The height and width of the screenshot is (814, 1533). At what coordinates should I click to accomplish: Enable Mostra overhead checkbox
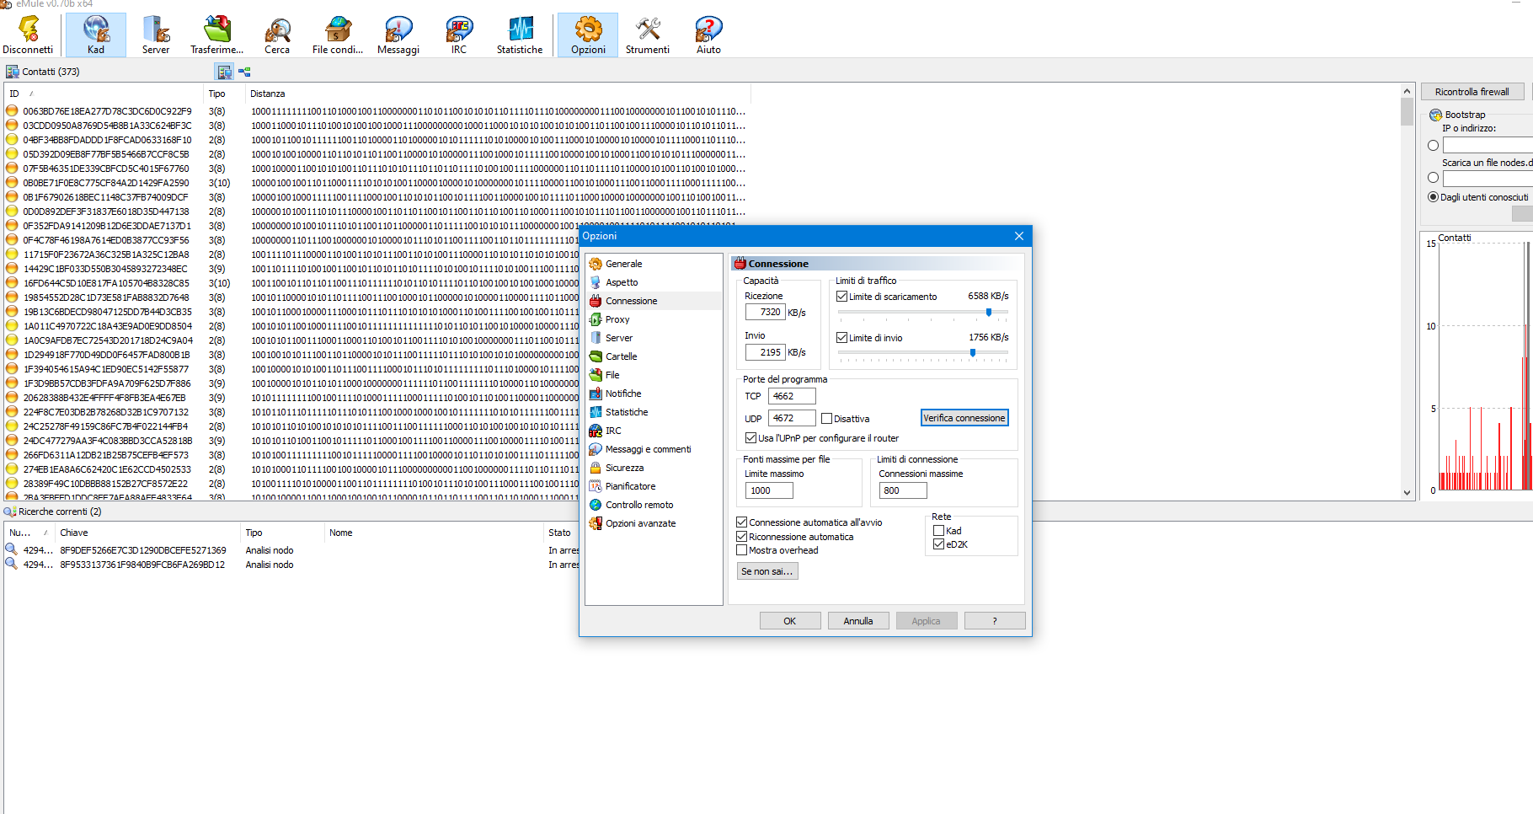(741, 550)
